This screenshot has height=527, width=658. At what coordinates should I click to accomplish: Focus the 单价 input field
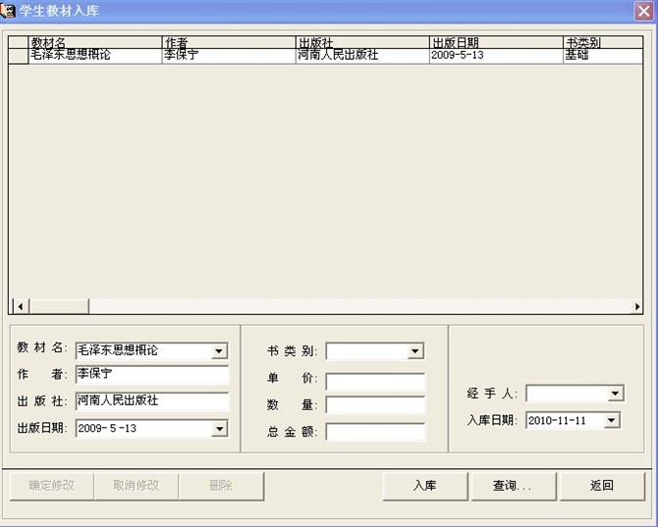375,381
